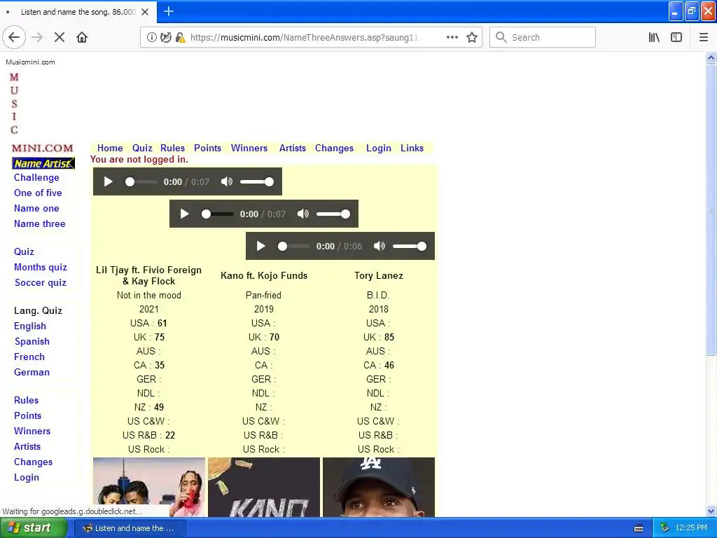717x538 pixels.
Task: Adjust first player's volume slider
Action: 256,181
